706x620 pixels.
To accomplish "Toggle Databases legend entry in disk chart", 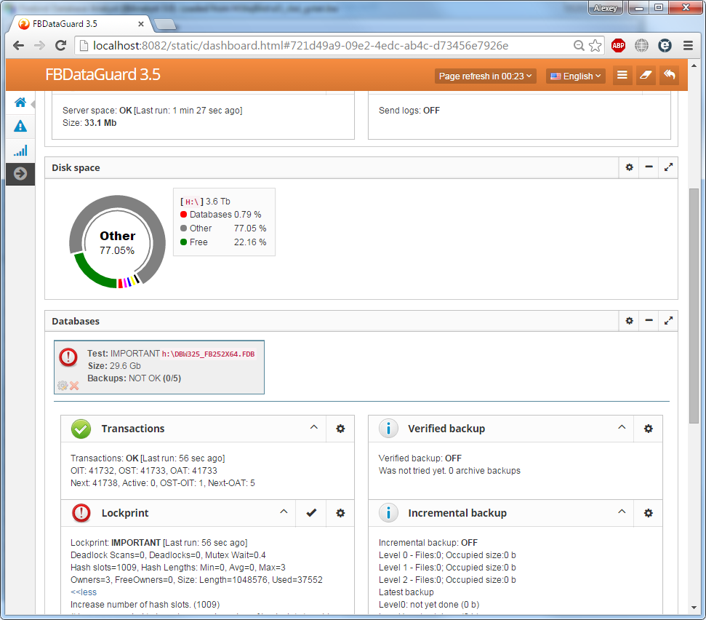I will pyautogui.click(x=220, y=215).
